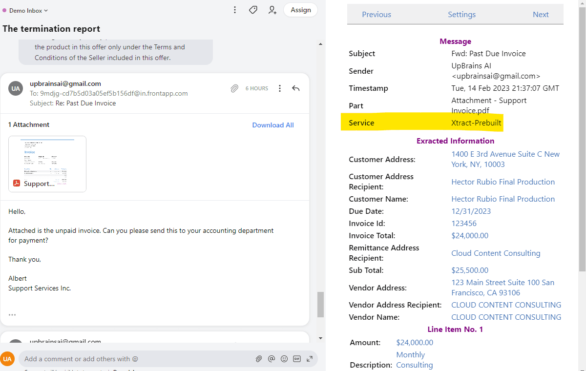Image resolution: width=586 pixels, height=371 pixels.
Task: Click the tag icon in header
Action: 253,10
